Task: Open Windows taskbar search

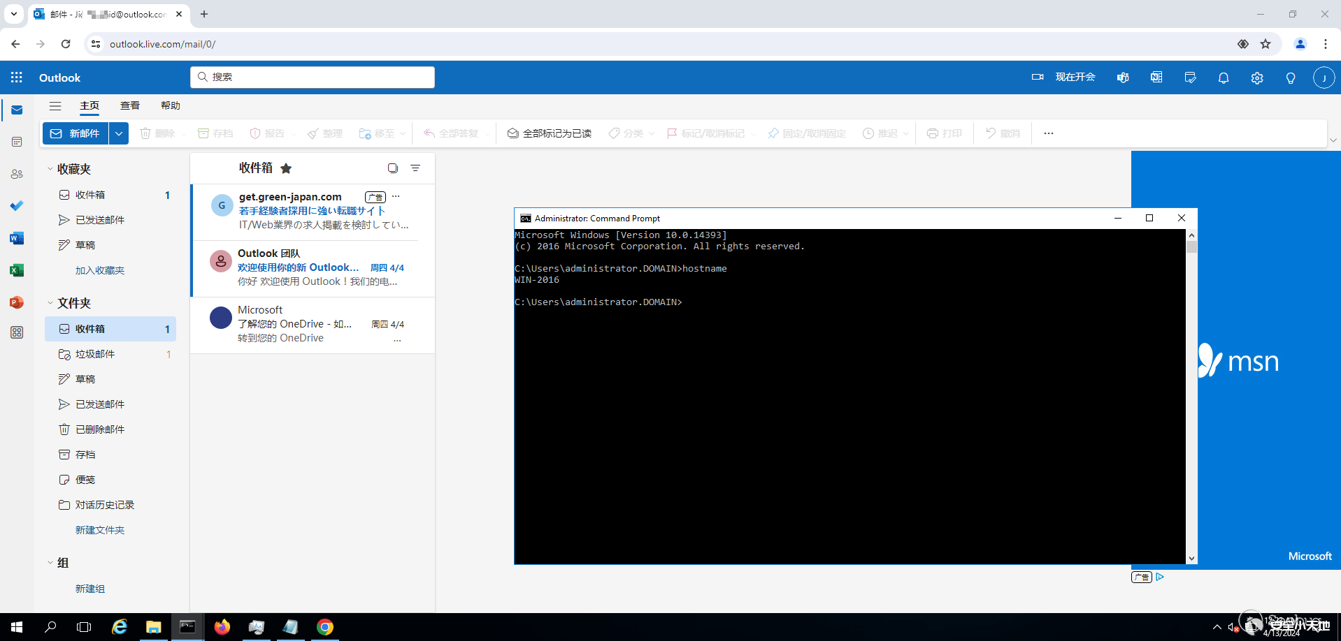Action: (50, 627)
